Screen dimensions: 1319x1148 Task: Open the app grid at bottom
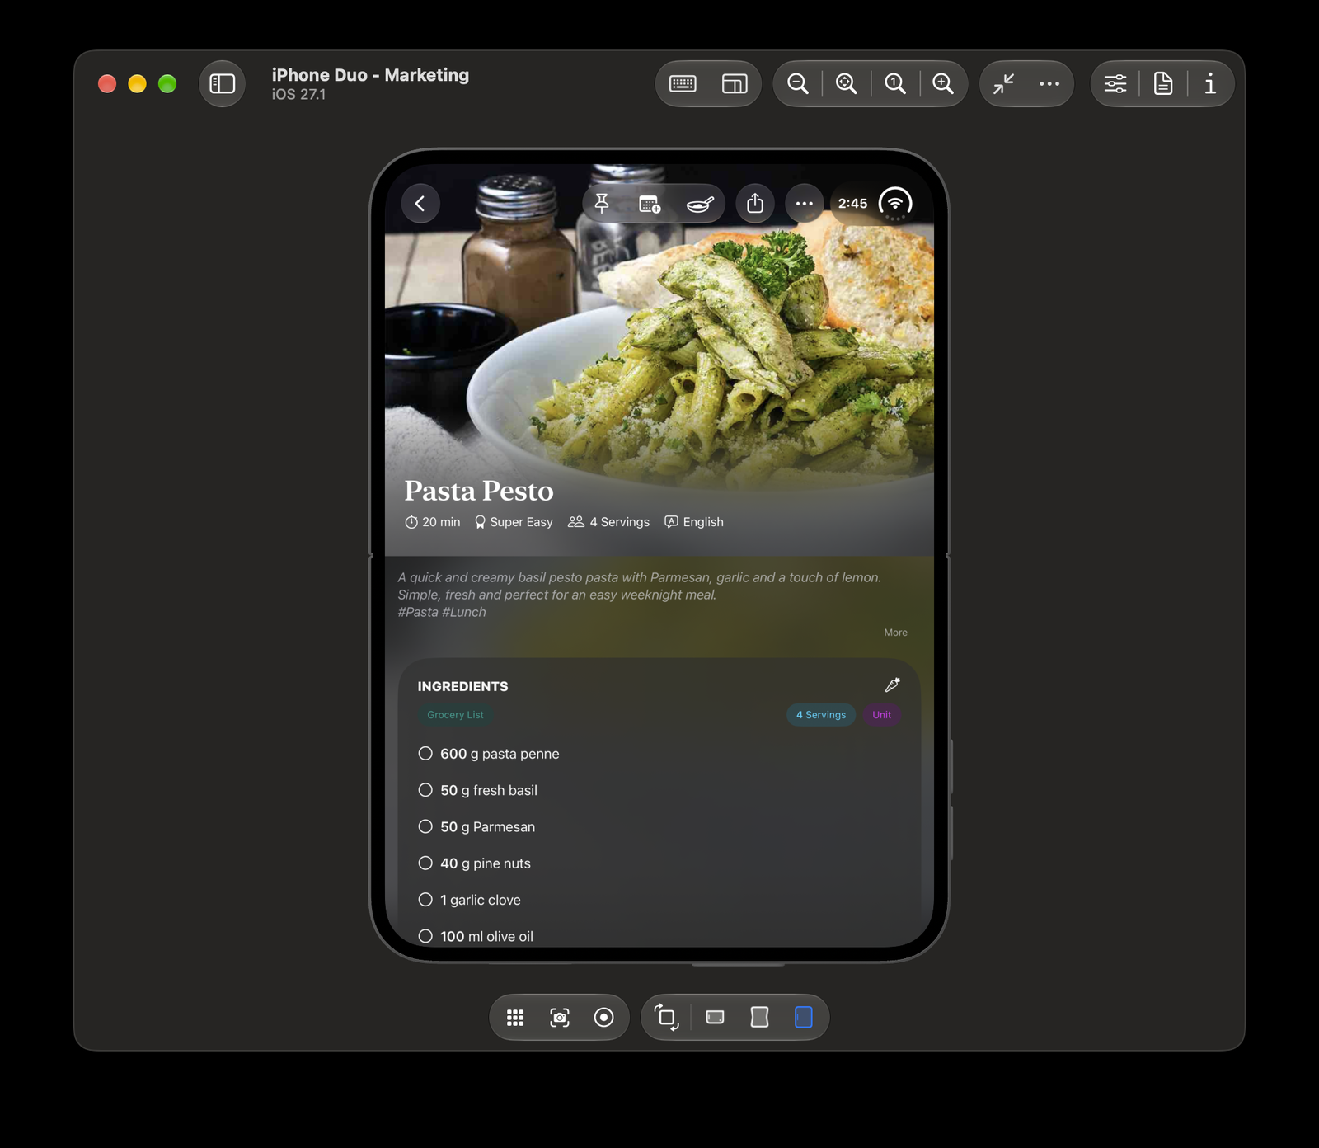[x=515, y=1018]
